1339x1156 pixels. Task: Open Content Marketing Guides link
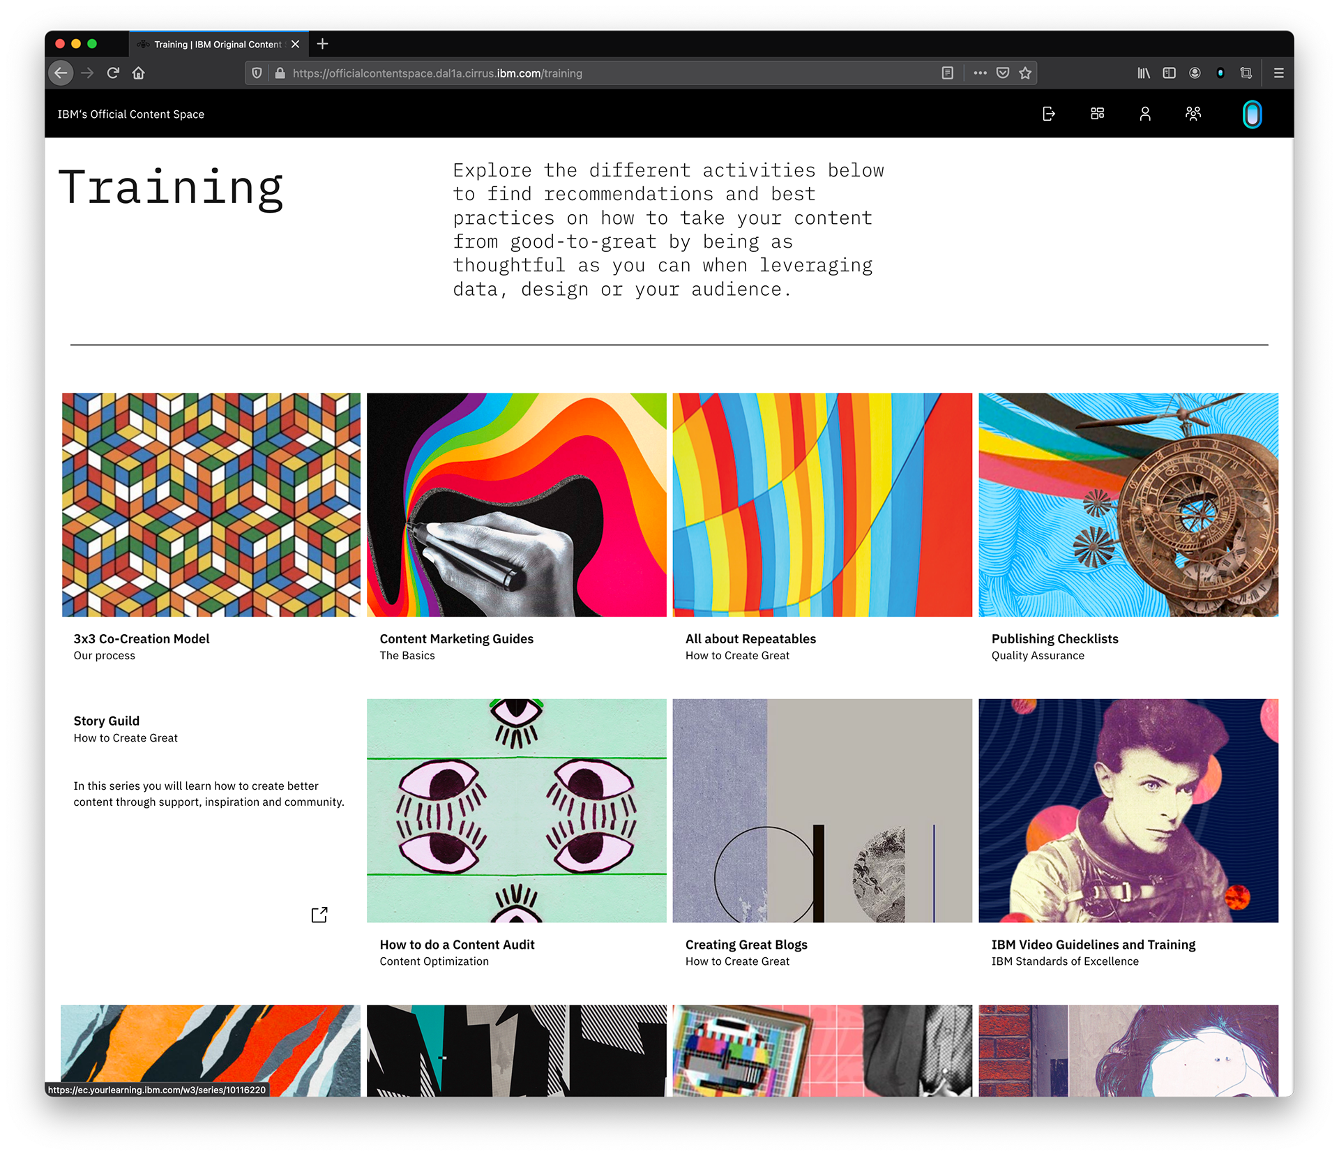tap(457, 638)
